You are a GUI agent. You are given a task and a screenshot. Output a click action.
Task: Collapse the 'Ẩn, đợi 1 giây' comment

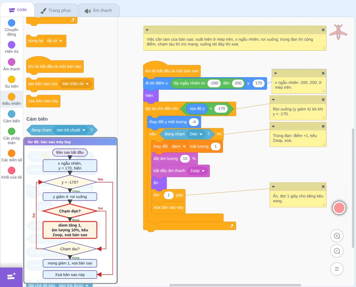coord(273,187)
